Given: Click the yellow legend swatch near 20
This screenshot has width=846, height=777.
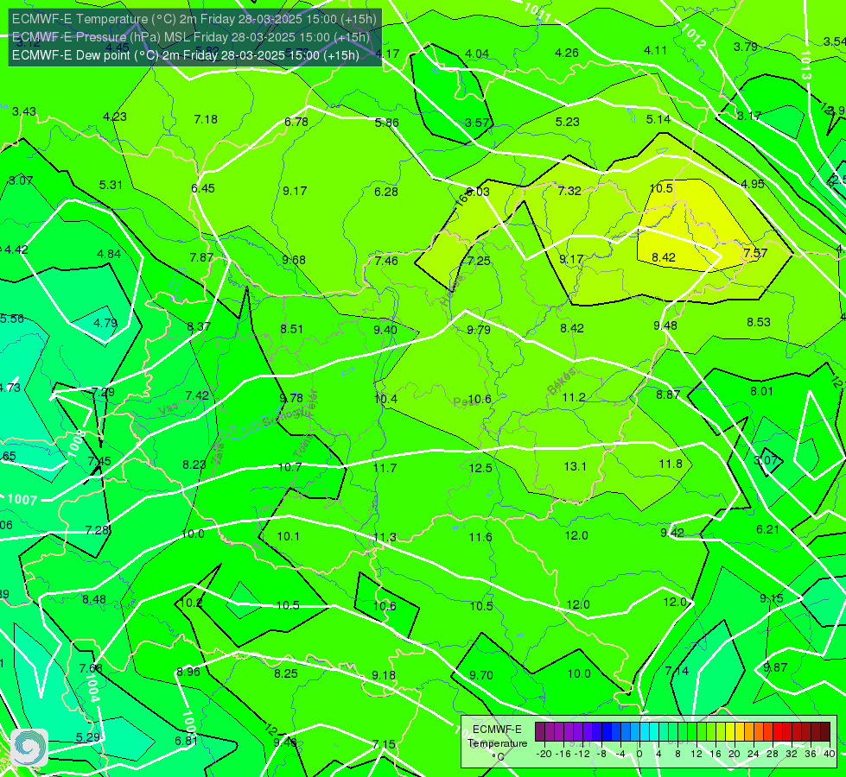Looking at the screenshot, I should [x=730, y=732].
